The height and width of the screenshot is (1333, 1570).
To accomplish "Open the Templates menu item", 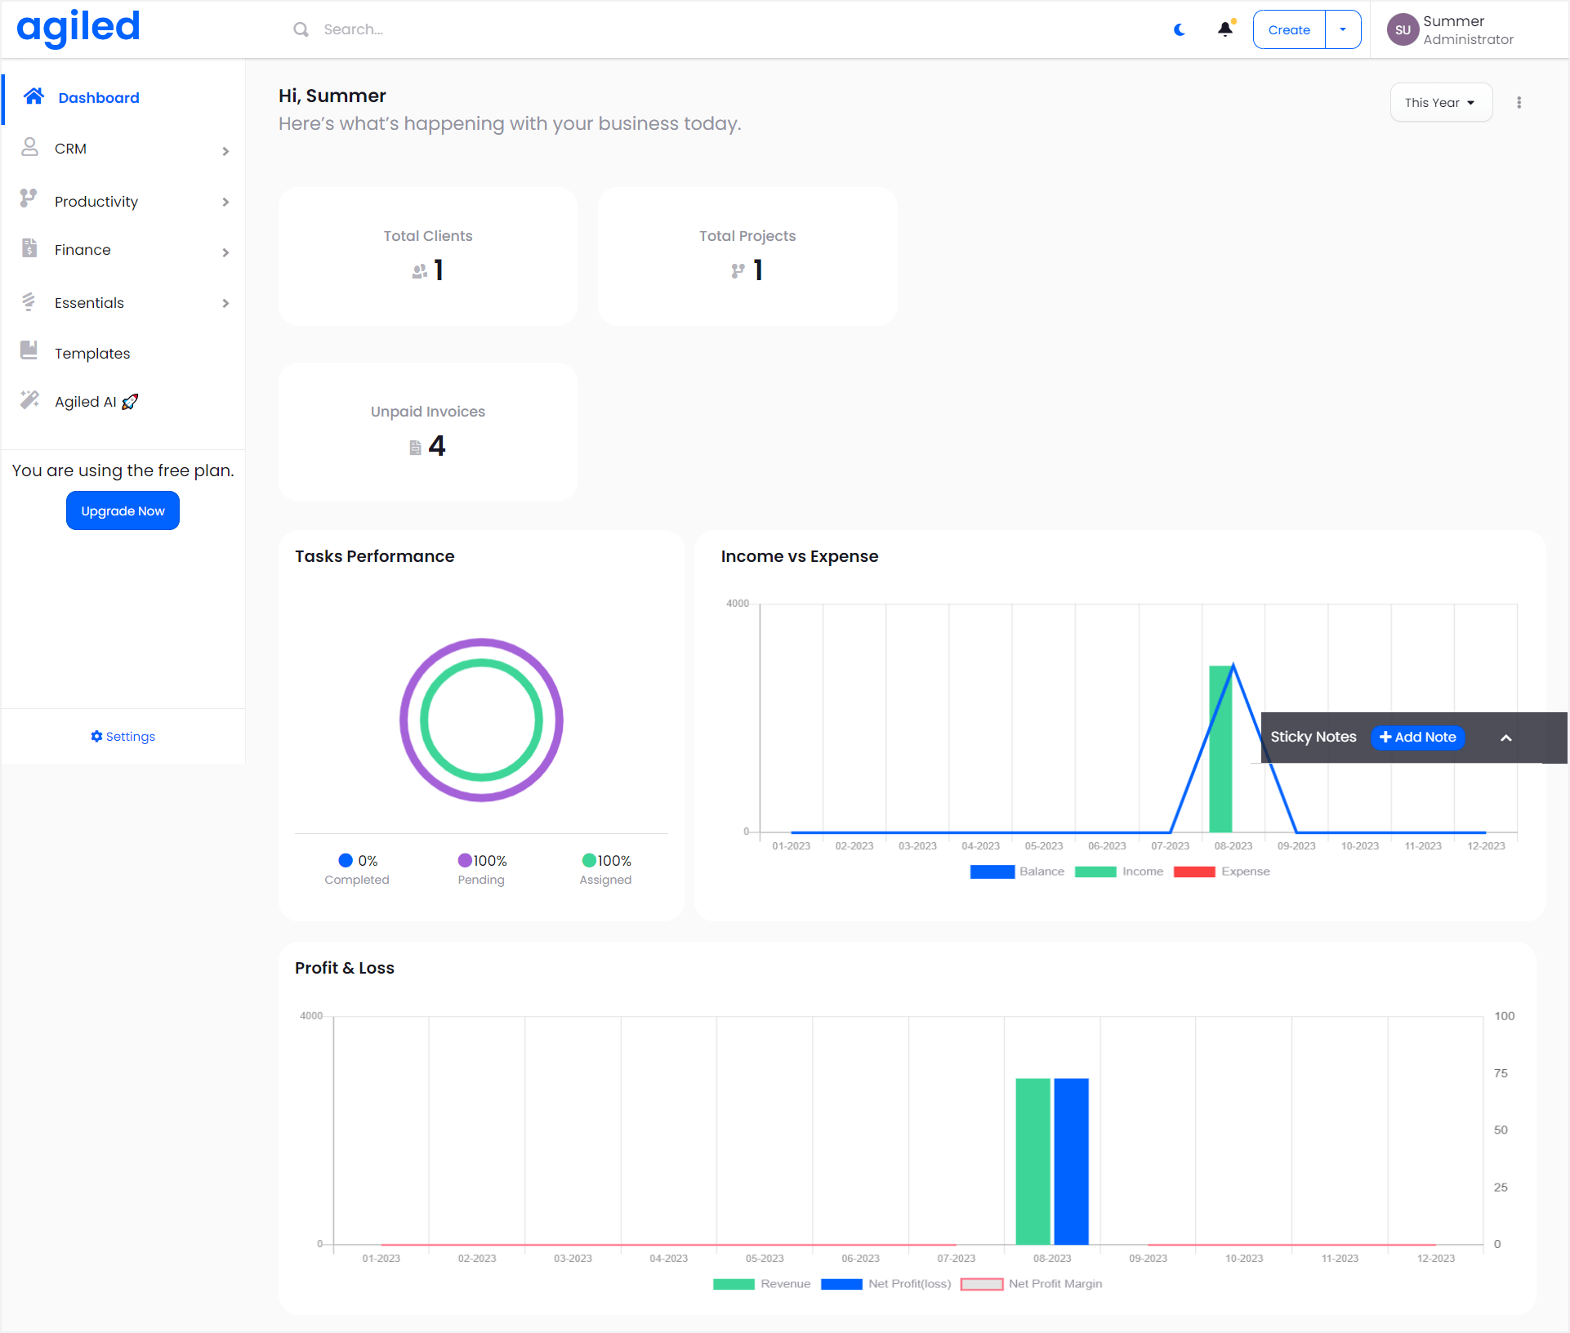I will click(x=123, y=353).
